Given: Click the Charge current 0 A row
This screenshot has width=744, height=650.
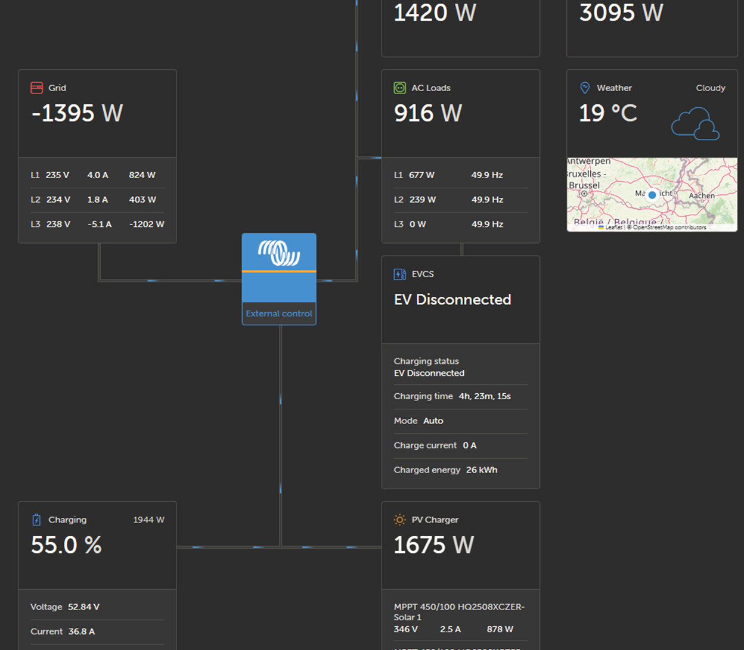Looking at the screenshot, I should pyautogui.click(x=461, y=445).
